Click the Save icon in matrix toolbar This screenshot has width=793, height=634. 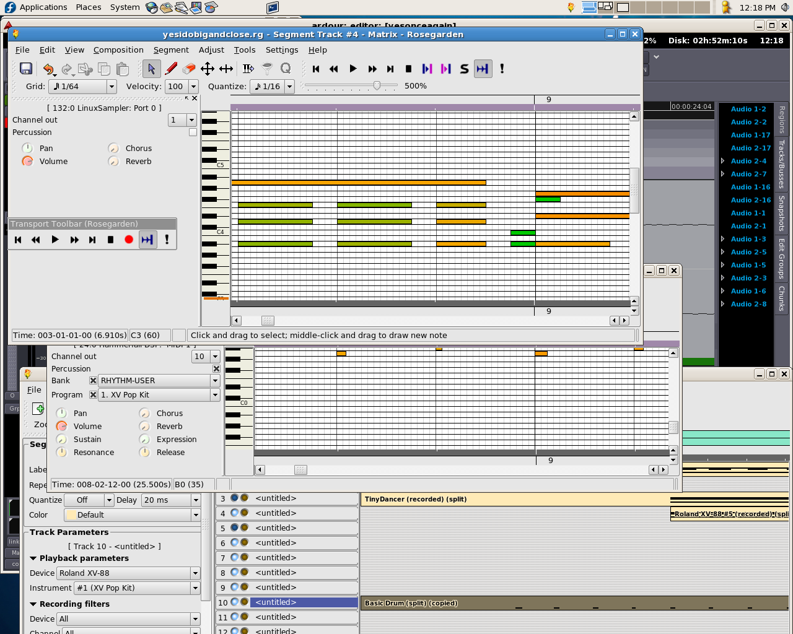[26, 69]
